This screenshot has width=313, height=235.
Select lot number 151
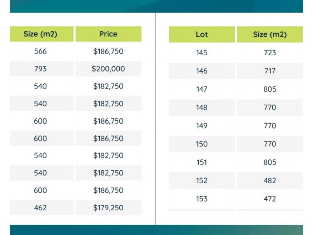tap(202, 162)
